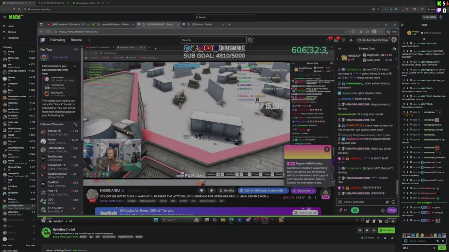The image size is (449, 252).
Task: Click Twitch Subscribe button
Action: pyautogui.click(x=304, y=191)
